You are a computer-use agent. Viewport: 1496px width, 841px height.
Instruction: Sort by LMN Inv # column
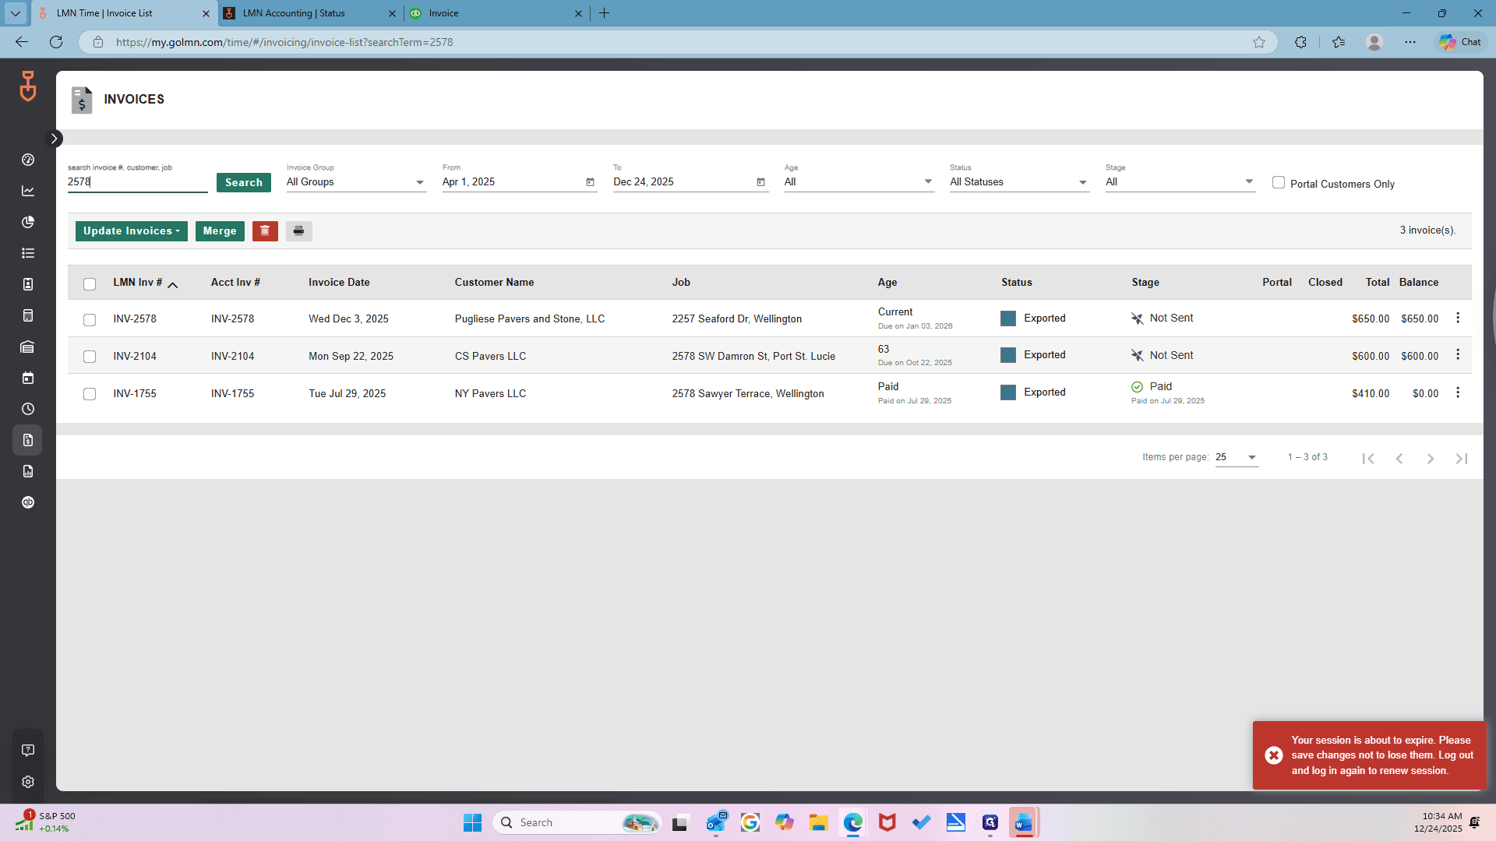click(x=138, y=282)
